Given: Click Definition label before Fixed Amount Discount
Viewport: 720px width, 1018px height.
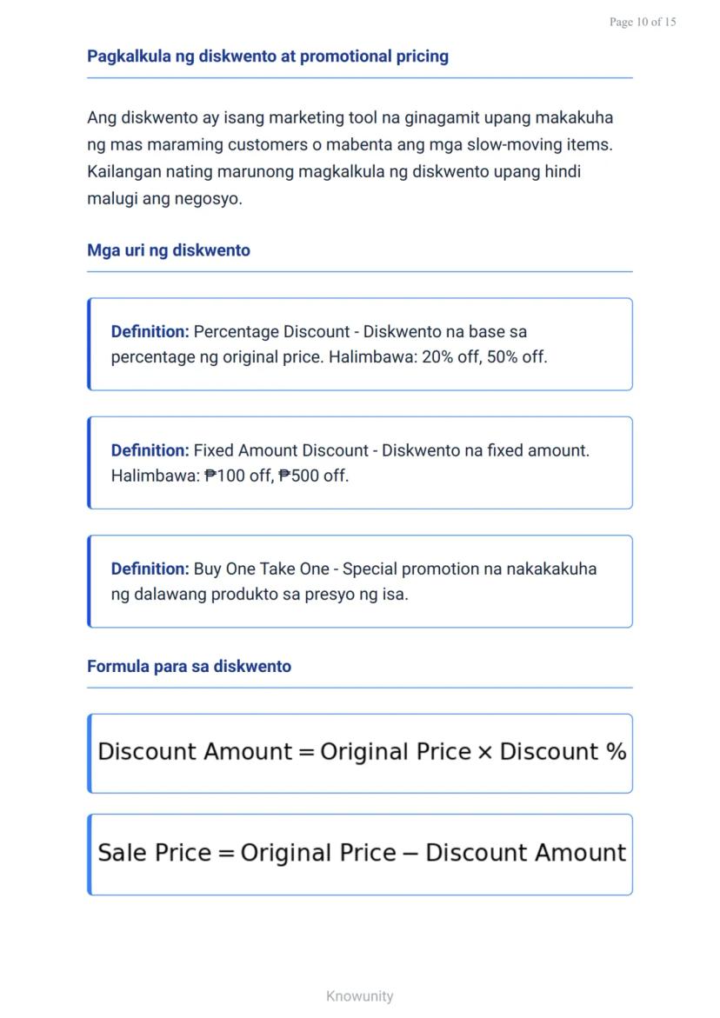Looking at the screenshot, I should [x=150, y=450].
